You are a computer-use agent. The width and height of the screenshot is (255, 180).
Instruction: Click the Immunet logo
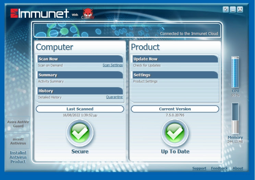pyautogui.click(x=39, y=13)
